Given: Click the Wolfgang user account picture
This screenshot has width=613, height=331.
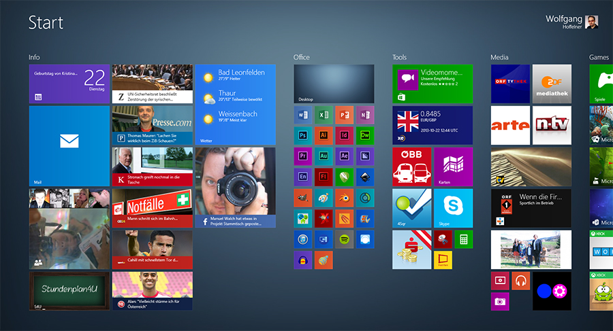Looking at the screenshot, I should tap(591, 22).
